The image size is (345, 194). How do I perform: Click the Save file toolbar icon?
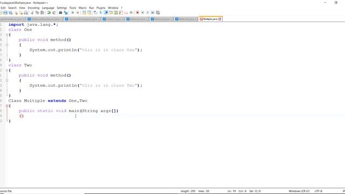(5, 13)
